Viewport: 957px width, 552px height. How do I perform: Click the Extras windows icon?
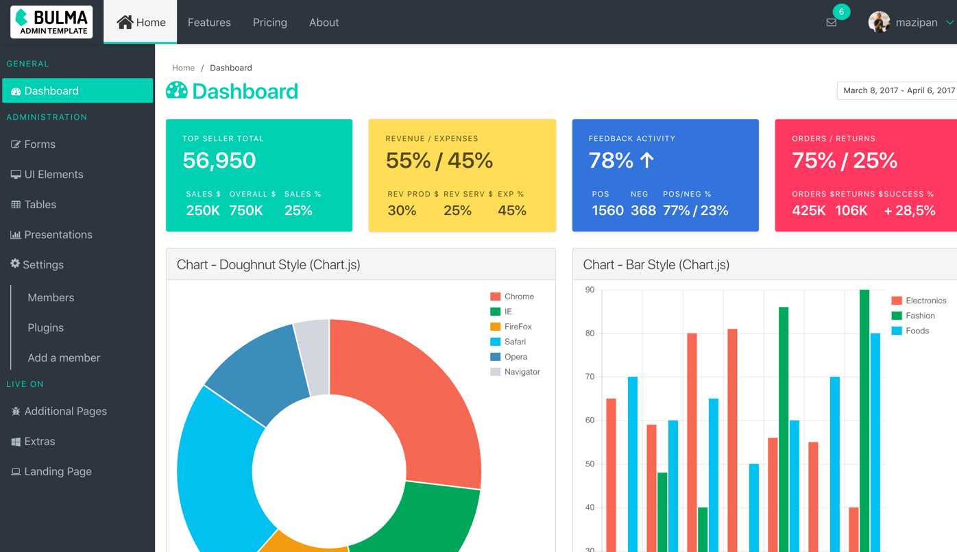pyautogui.click(x=16, y=442)
